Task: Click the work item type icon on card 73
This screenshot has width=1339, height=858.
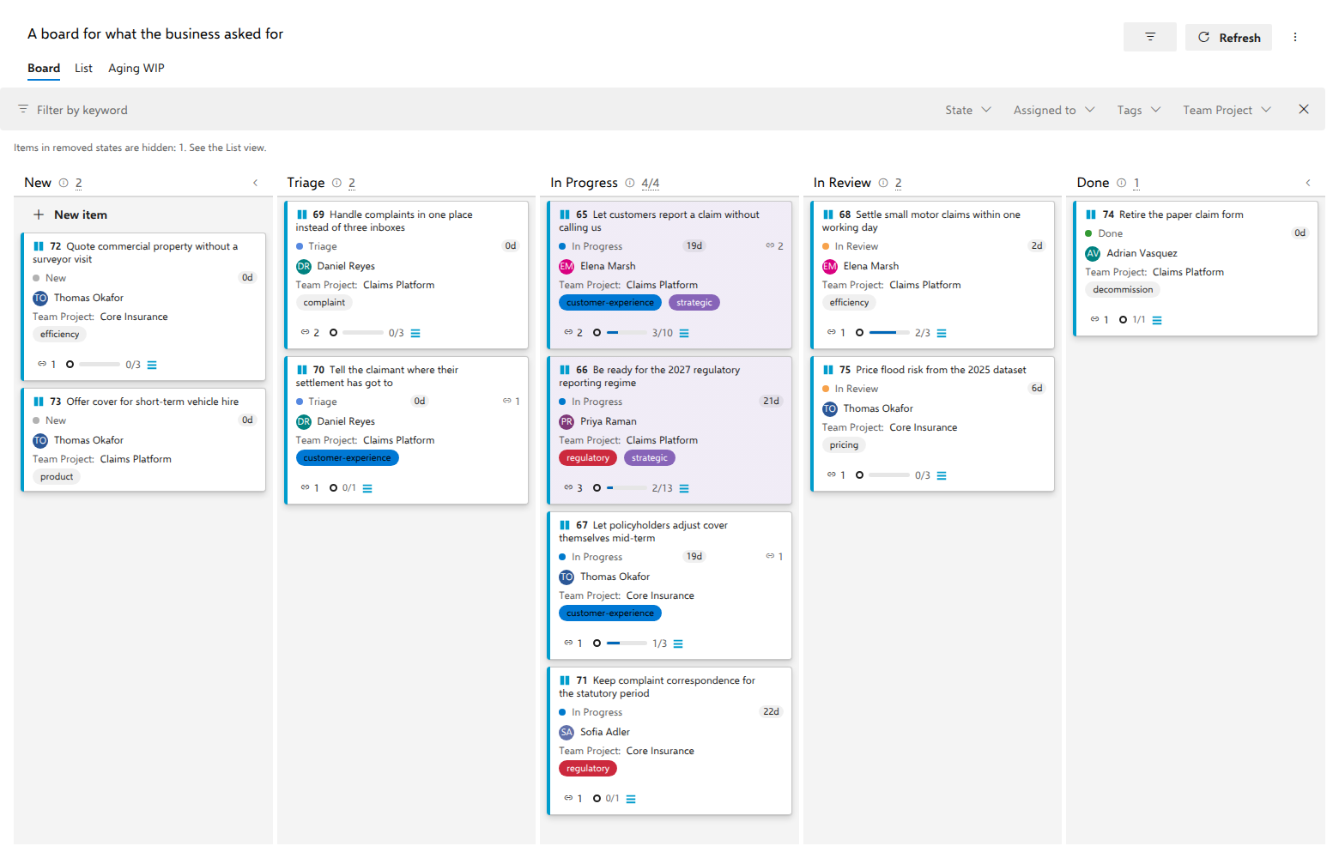Action: (x=39, y=402)
